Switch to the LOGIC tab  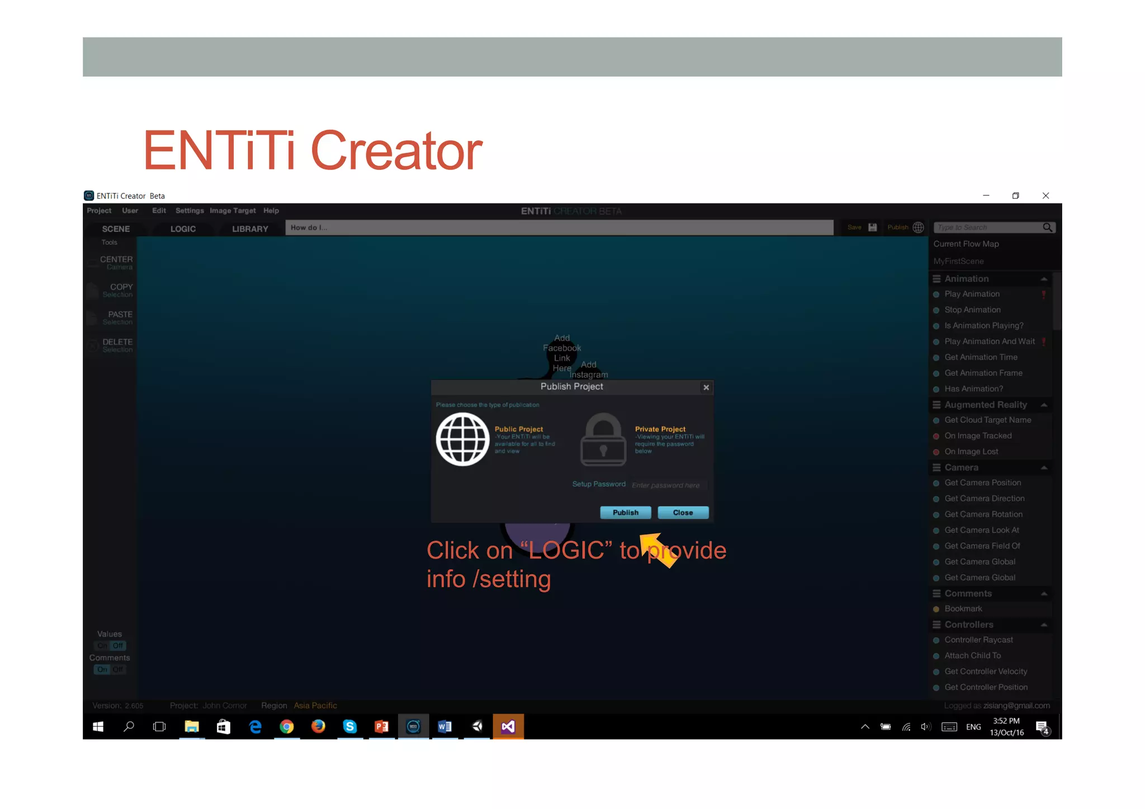tap(183, 229)
